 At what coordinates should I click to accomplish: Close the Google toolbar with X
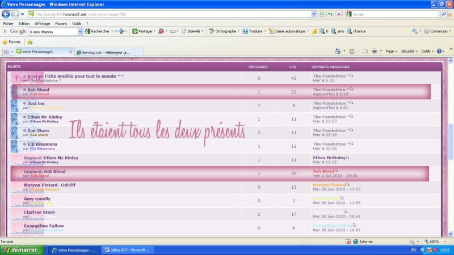point(5,31)
